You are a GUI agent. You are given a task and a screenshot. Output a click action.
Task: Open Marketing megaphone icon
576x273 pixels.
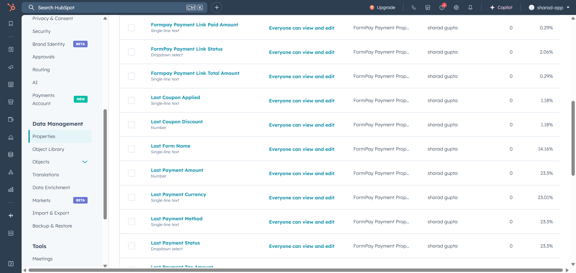pos(11,67)
